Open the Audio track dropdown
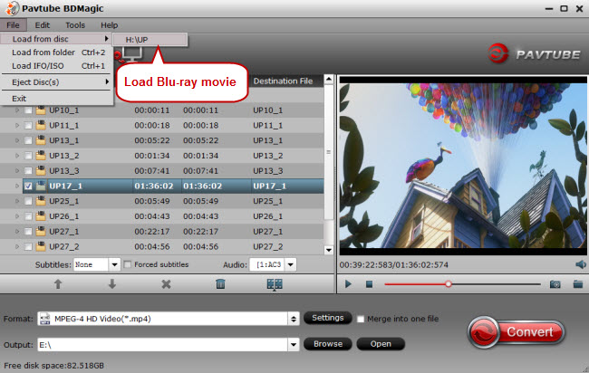Screen dimensions: 589x373 [x=290, y=264]
